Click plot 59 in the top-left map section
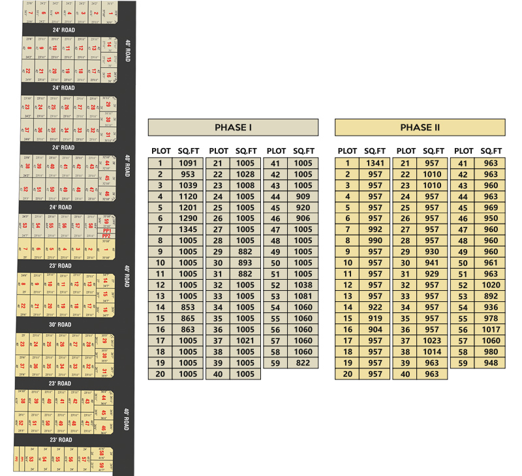The height and width of the screenshot is (476, 522). coord(106,222)
